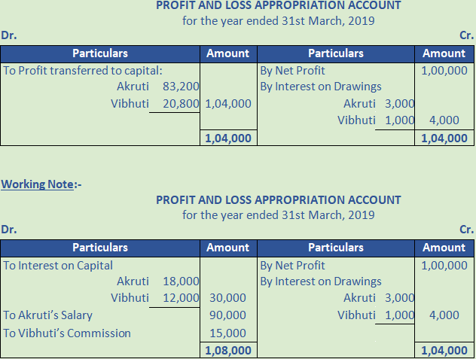Image resolution: width=476 pixels, height=359 pixels.
Task: Click the 'To Vibhuti's Commission' entry
Action: pos(66,333)
